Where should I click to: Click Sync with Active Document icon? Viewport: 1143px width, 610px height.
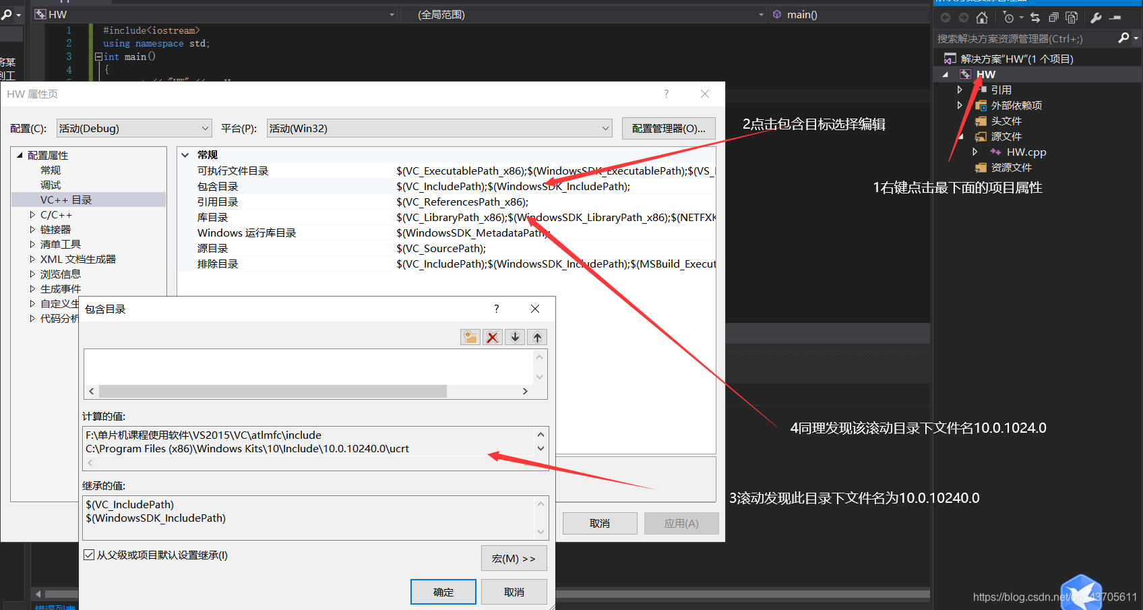pos(1035,18)
